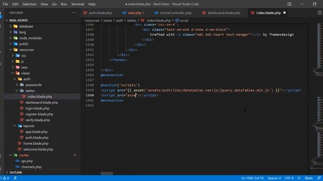
Task: Change indentation via Spaces: 4
Action: point(274,178)
